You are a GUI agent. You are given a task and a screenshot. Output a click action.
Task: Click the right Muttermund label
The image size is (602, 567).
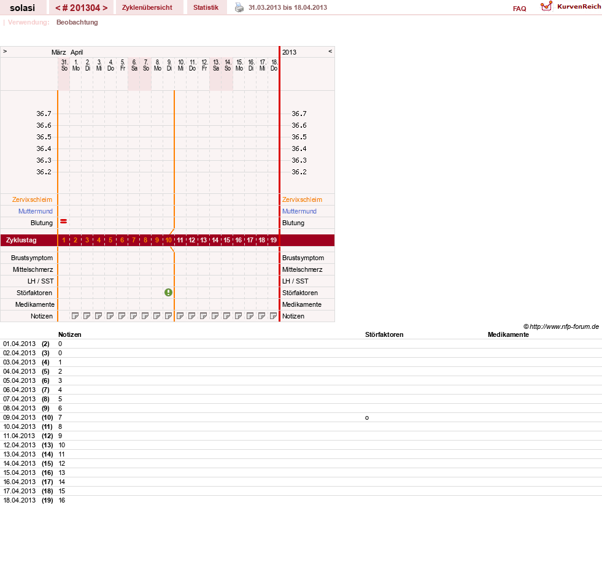[299, 211]
